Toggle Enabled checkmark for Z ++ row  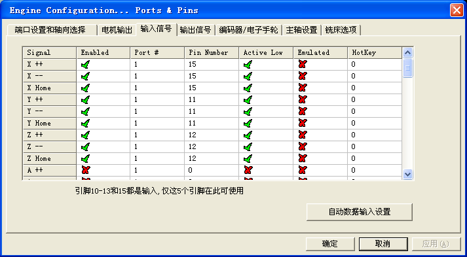pyautogui.click(x=85, y=135)
